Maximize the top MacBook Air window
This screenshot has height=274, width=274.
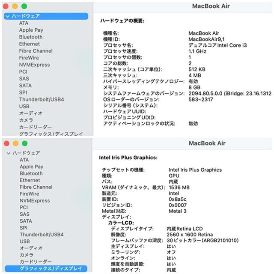click(x=24, y=6)
